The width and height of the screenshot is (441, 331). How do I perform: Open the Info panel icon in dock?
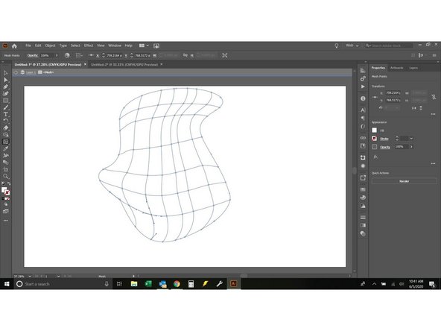[363, 98]
